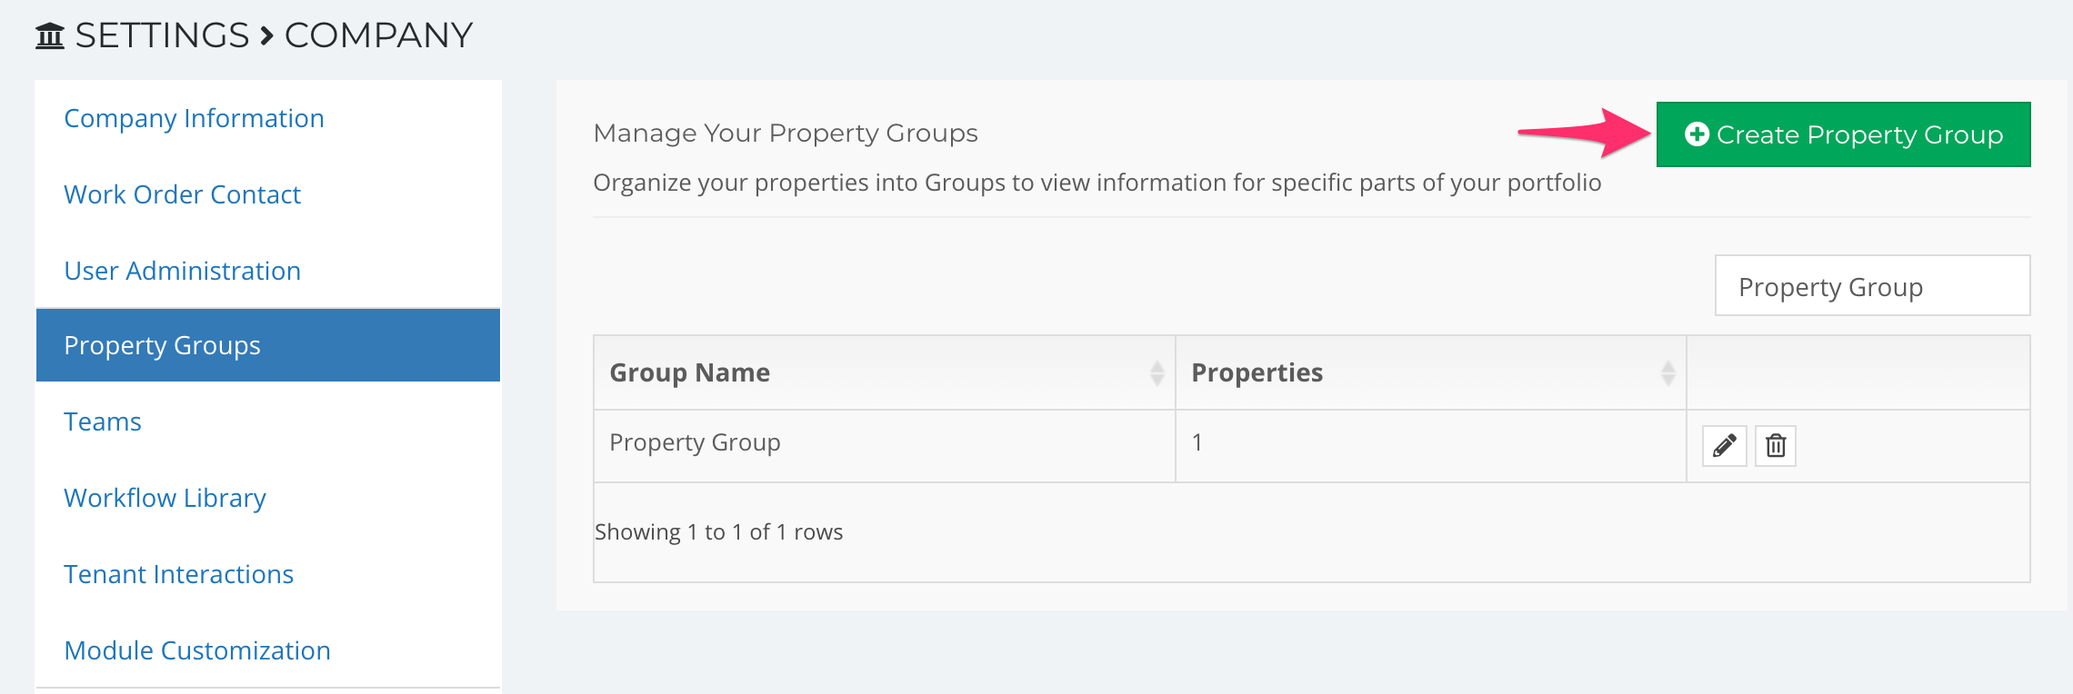Go to Work Order Contact page

[182, 194]
